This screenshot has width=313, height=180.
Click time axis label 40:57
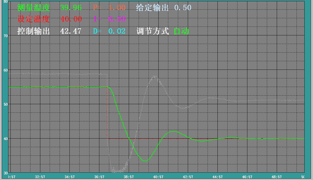158,177
